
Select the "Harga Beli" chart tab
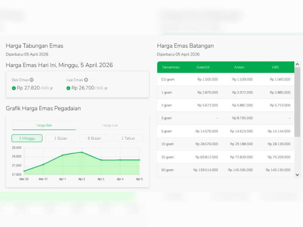tap(44, 125)
